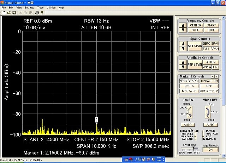
Task: Click the Help question mark toolbar icon
Action: [42, 13]
